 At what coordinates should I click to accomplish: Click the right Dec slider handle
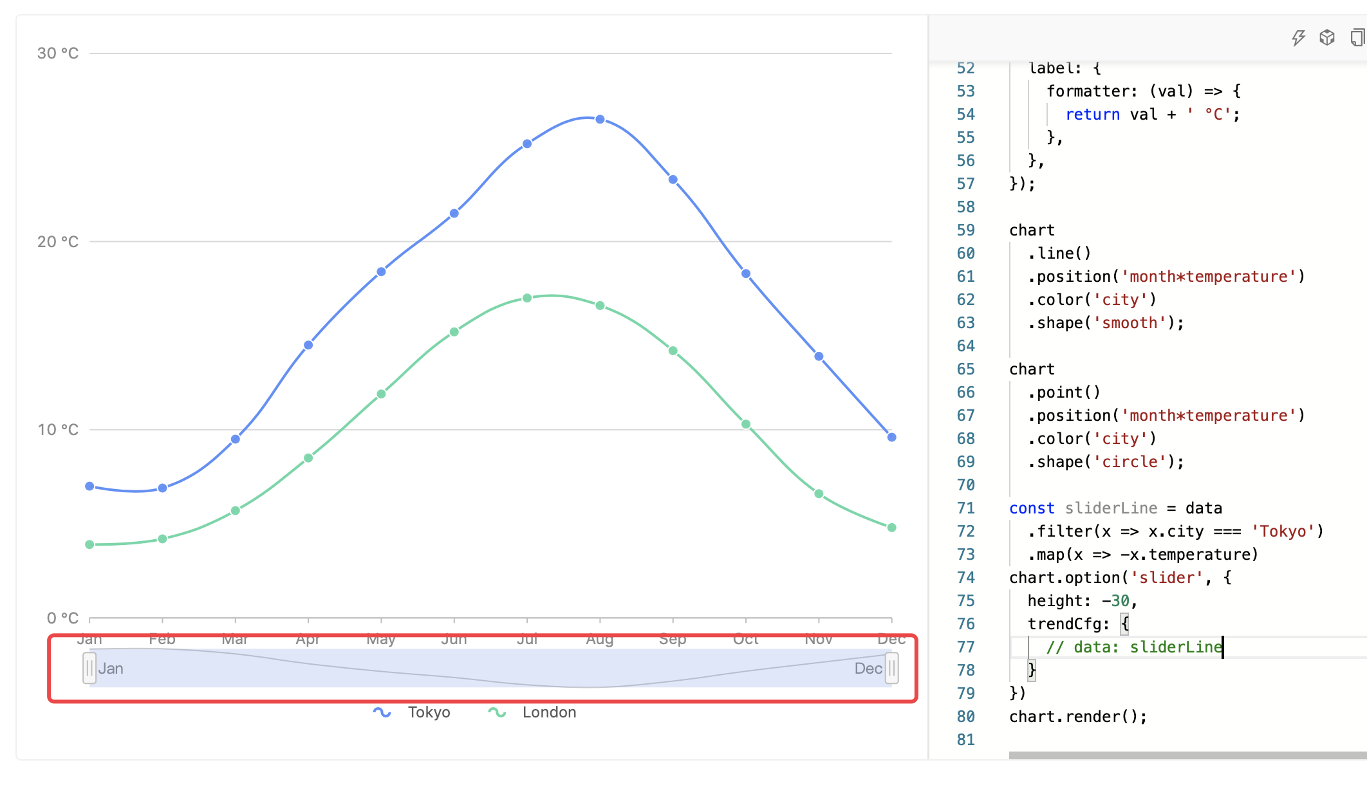[x=891, y=668]
